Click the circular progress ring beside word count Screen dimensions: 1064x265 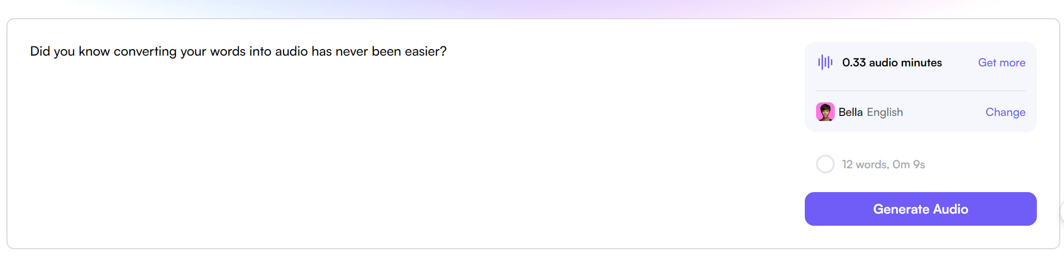825,164
